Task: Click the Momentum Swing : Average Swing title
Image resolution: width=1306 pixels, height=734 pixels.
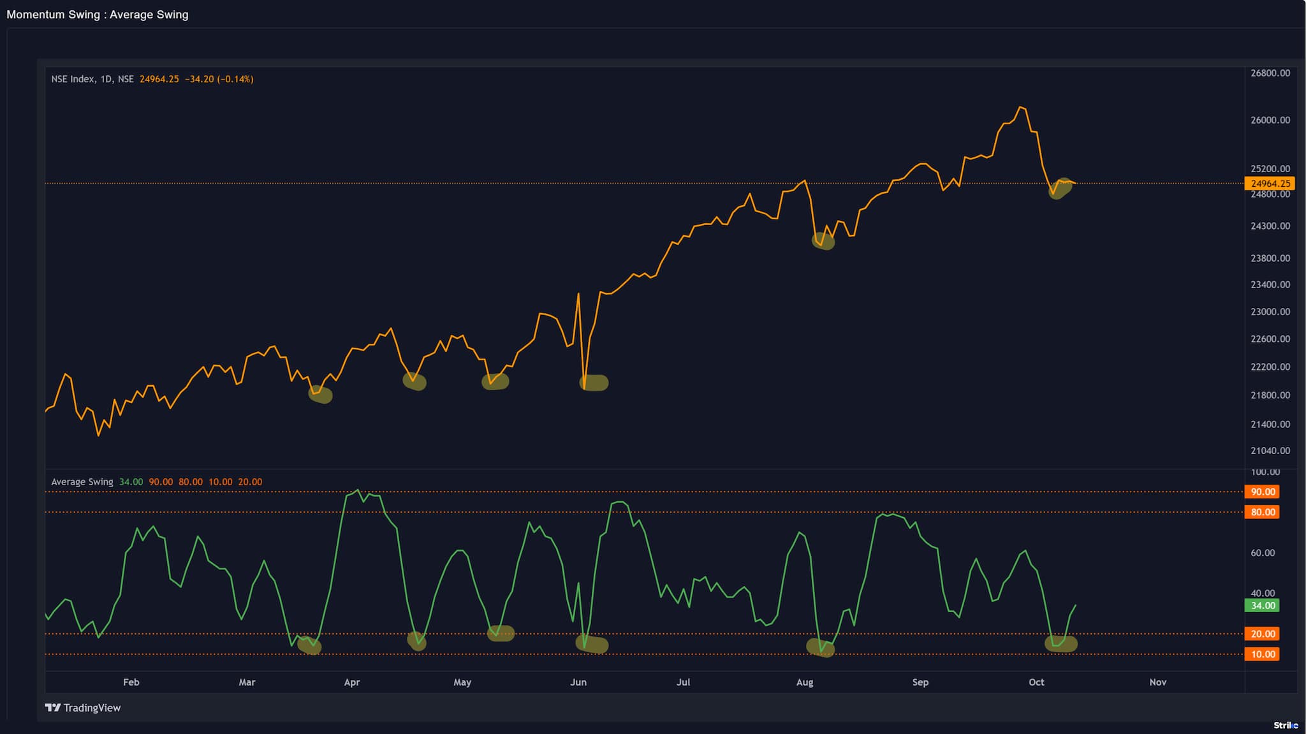Action: point(98,15)
